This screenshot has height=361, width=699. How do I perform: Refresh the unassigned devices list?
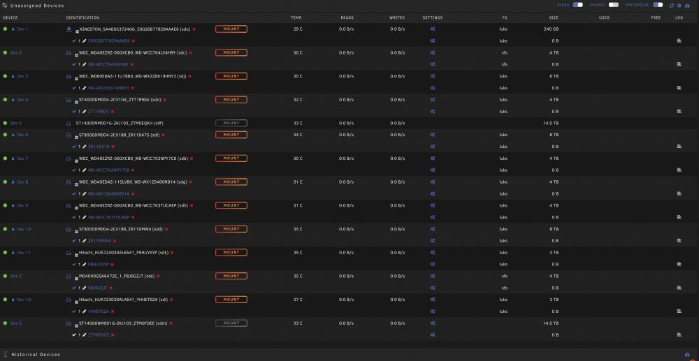click(x=671, y=6)
